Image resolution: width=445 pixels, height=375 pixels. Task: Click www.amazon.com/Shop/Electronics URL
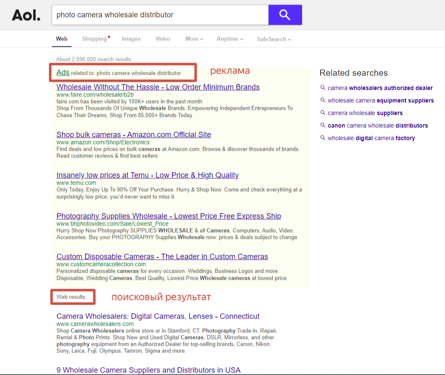(103, 142)
